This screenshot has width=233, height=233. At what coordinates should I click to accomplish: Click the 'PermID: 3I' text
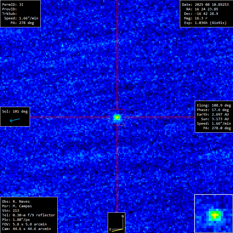[13, 5]
